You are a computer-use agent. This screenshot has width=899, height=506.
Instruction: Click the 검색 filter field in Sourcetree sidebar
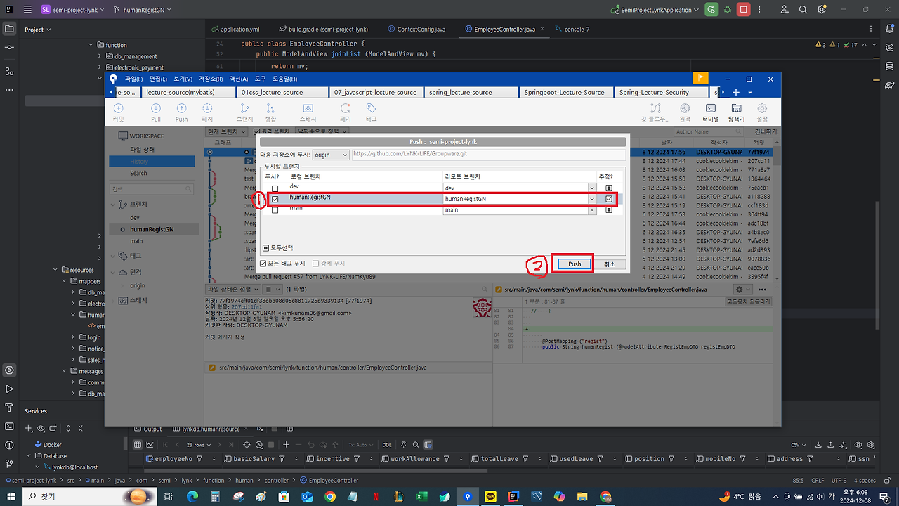tap(152, 189)
